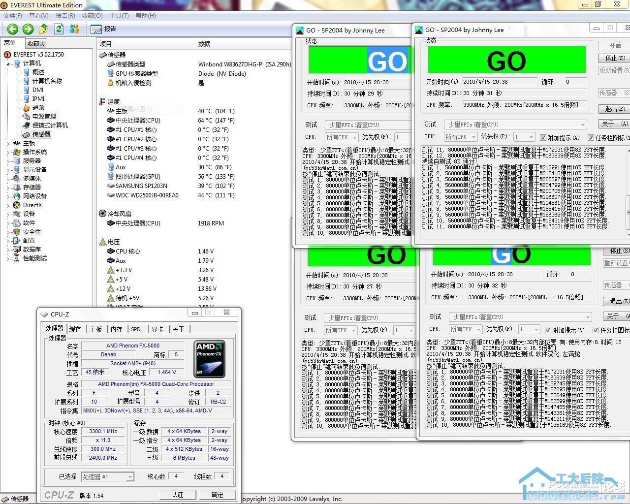Click the 64 °C (147 °F) CPU temperature value

(x=216, y=120)
